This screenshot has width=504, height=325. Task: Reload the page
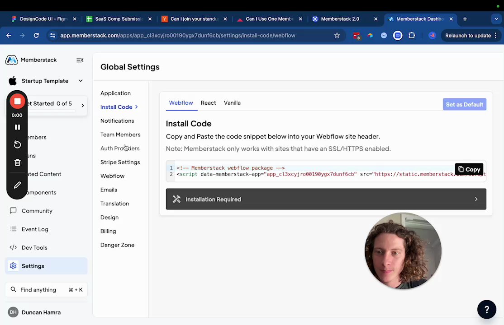[x=36, y=35]
